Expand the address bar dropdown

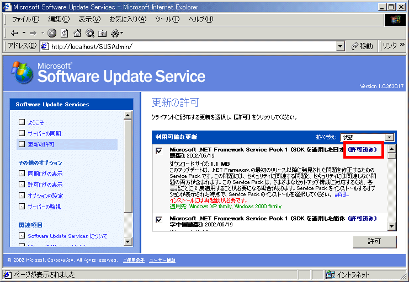click(x=340, y=47)
